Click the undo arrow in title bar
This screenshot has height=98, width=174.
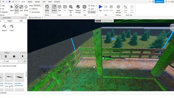click(x=16, y=2)
